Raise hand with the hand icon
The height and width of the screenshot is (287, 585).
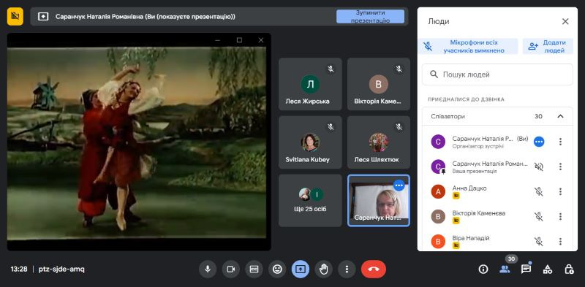pyautogui.click(x=323, y=269)
